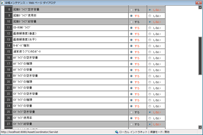This screenshot has height=135, width=203.
Task: Select しない for row 11 CD-ROMドライブ
Action: tap(150, 28)
